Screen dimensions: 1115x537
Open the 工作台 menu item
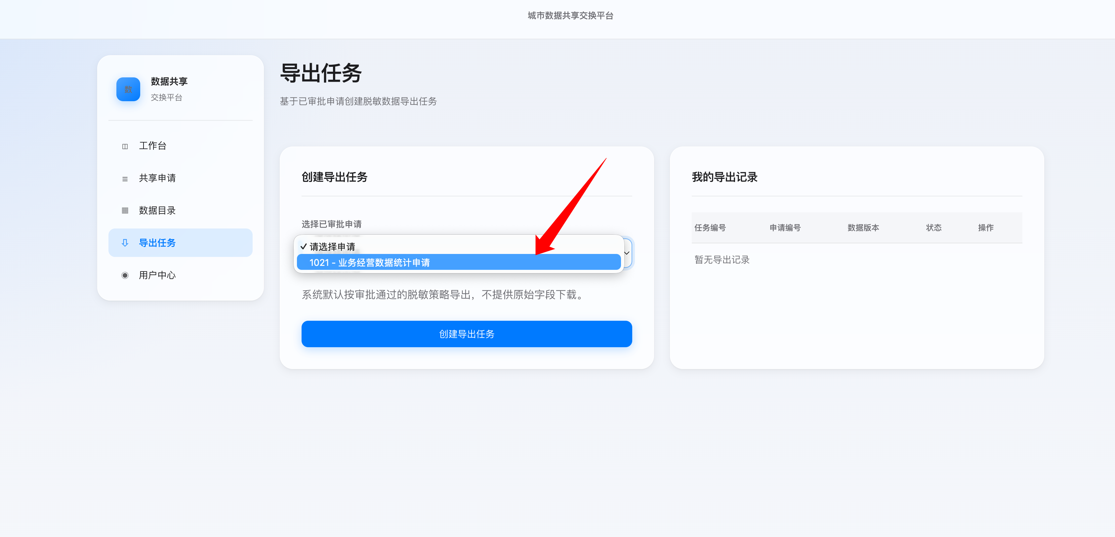[x=181, y=146]
